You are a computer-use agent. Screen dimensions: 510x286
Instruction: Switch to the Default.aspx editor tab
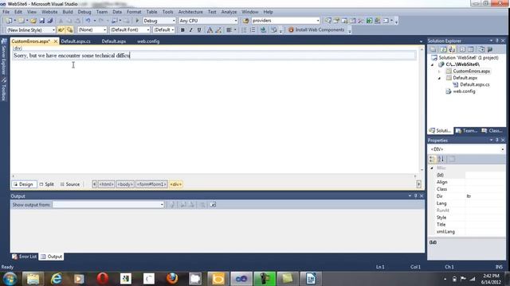113,41
